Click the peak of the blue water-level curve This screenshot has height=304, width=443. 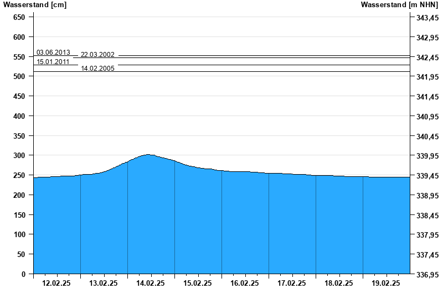148,155
